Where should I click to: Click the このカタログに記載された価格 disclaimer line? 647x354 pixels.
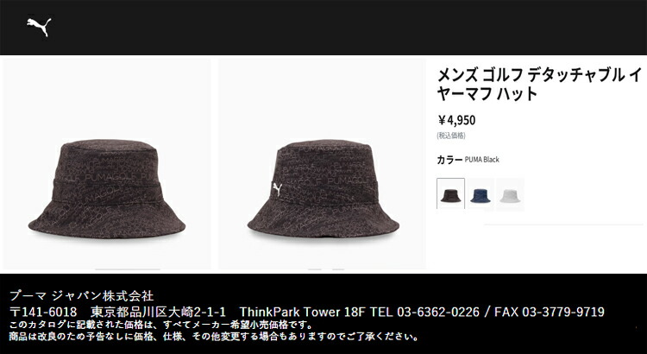[x=160, y=325]
